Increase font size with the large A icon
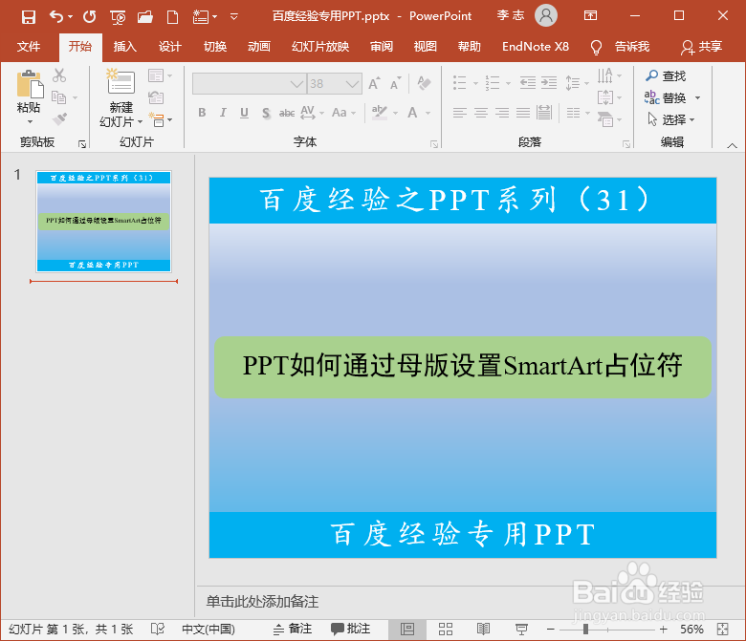746x641 pixels. coord(374,83)
